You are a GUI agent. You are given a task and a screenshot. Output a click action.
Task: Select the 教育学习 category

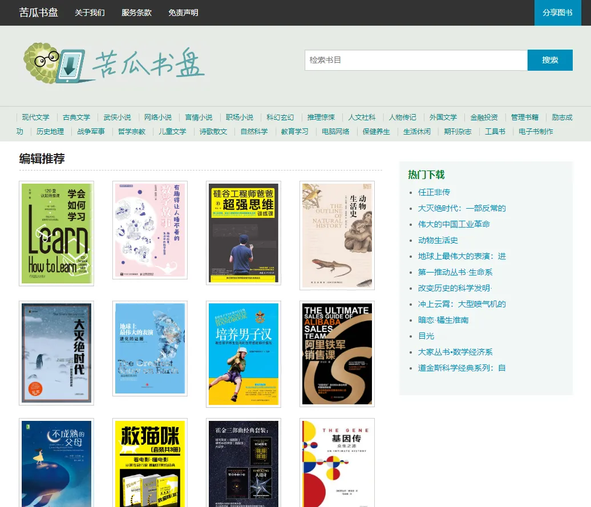295,132
